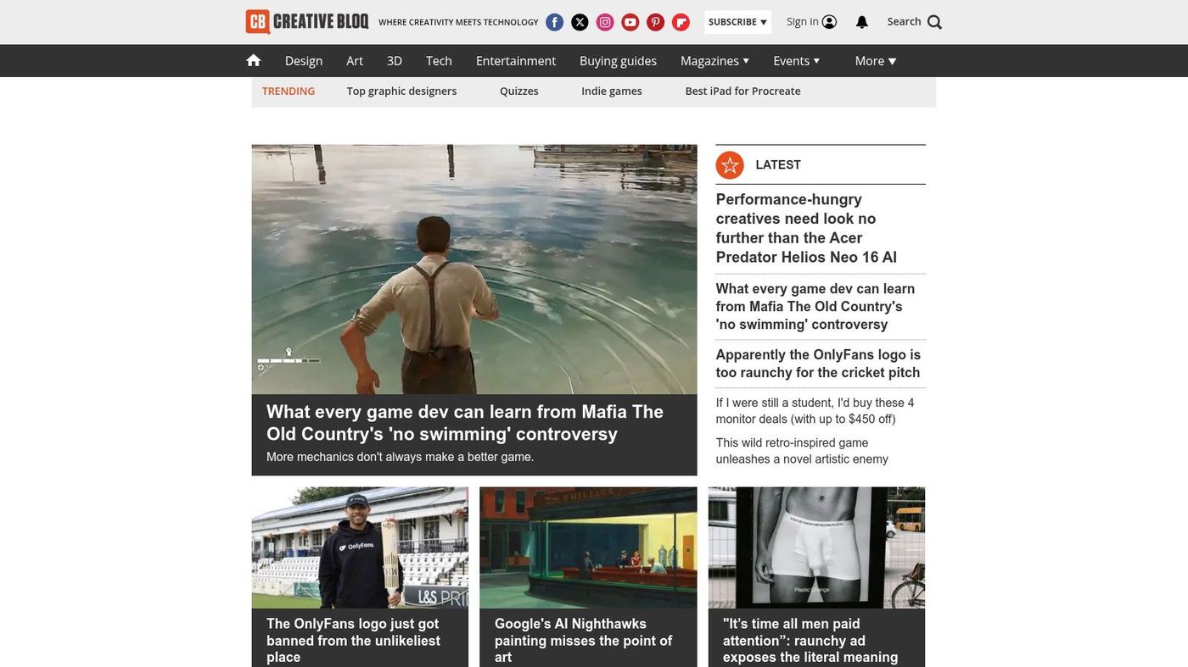This screenshot has width=1188, height=667.
Task: Open the Acer Predator Helios Neo headline
Action: [806, 228]
